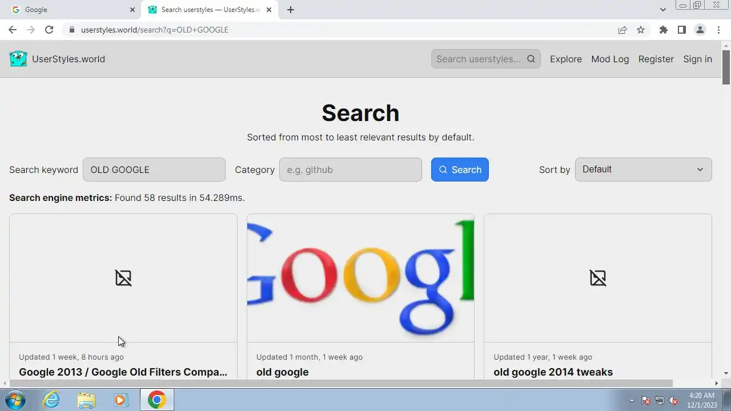Click 'Updated 1 year, 1 week ago' text
This screenshot has width=731, height=411.
tap(543, 357)
